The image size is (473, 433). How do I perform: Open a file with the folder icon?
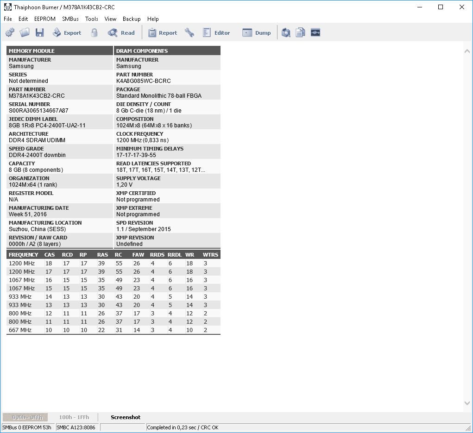click(x=25, y=32)
